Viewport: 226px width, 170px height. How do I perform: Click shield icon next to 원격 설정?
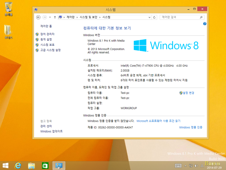(x=37, y=40)
